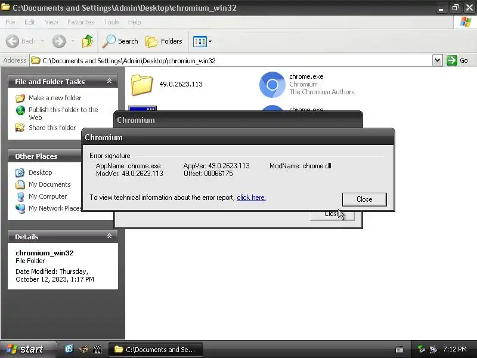
Task: Click the folder icon in the address bar
Action: 36,60
